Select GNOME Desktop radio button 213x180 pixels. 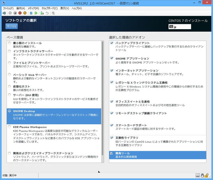point(9,111)
